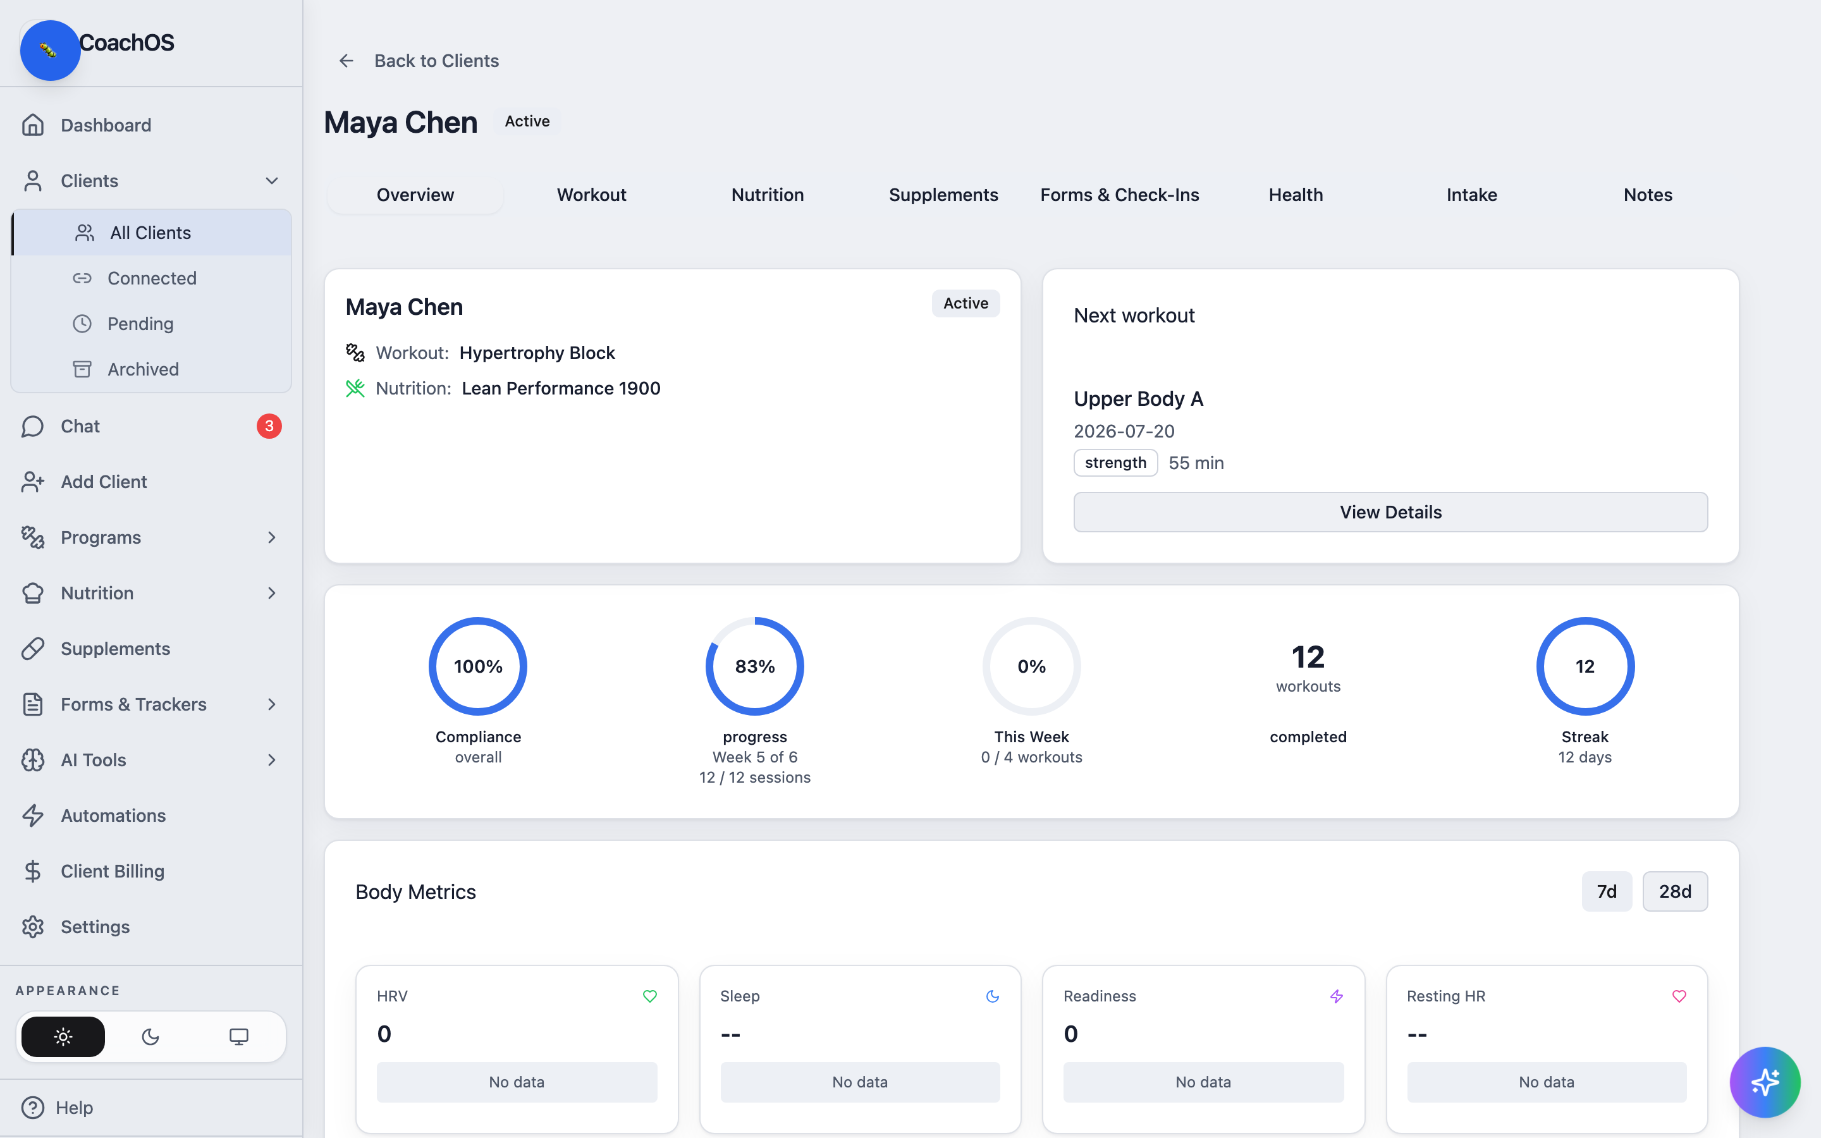
Task: Click the Help question mark icon
Action: (32, 1108)
